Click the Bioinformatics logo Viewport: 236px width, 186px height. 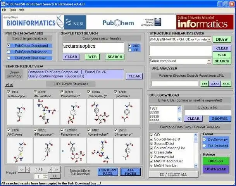point(33,22)
